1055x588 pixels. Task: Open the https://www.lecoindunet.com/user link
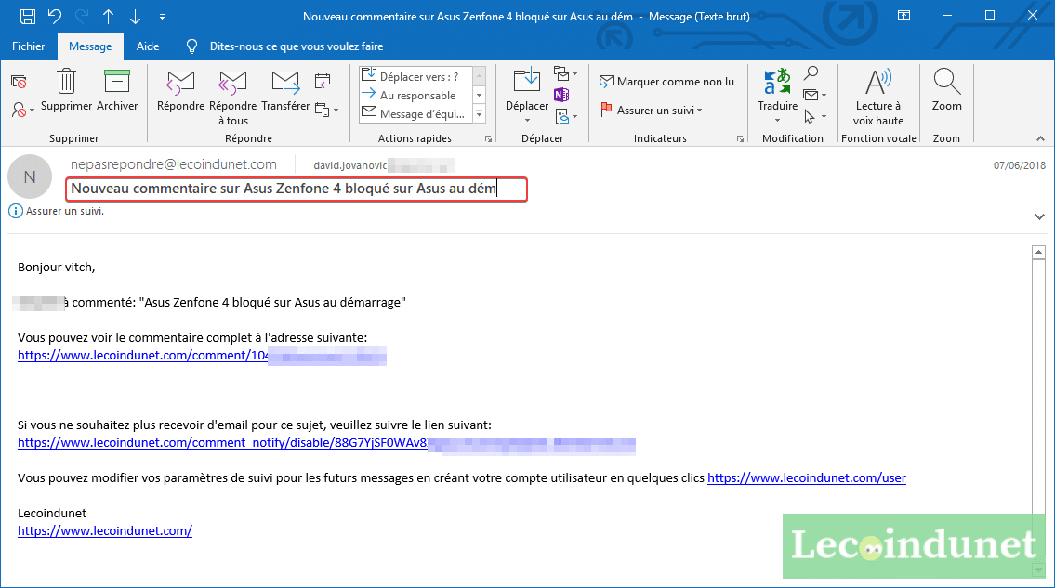click(807, 477)
